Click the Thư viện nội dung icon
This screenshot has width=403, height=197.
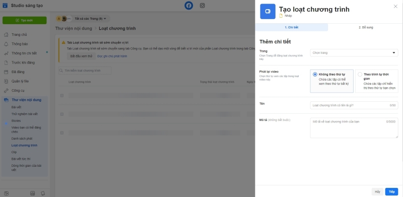[x=6, y=100]
